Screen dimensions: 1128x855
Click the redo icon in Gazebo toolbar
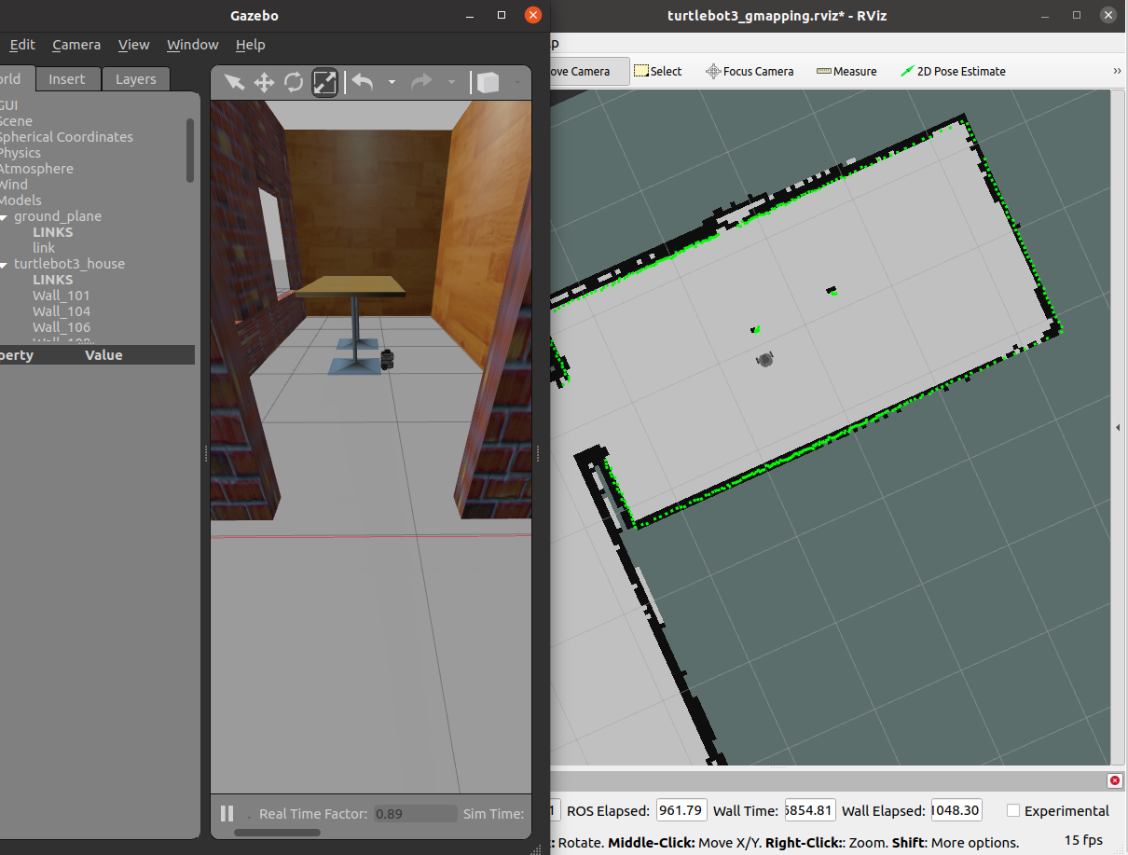pos(421,82)
